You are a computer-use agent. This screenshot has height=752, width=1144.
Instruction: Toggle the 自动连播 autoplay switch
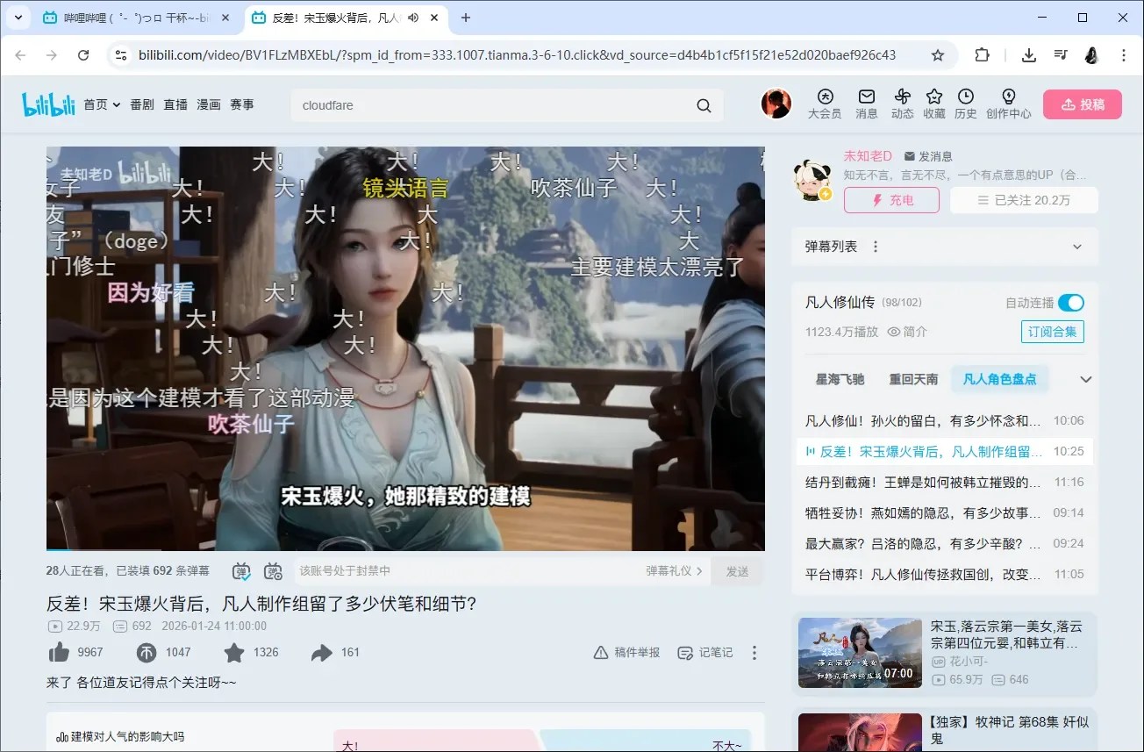tap(1071, 303)
